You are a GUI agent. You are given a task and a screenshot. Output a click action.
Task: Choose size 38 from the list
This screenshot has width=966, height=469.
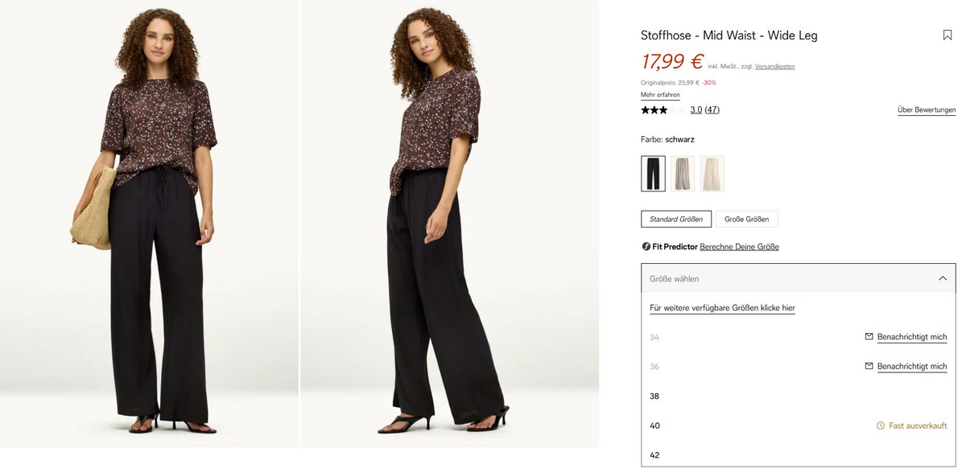click(798, 396)
